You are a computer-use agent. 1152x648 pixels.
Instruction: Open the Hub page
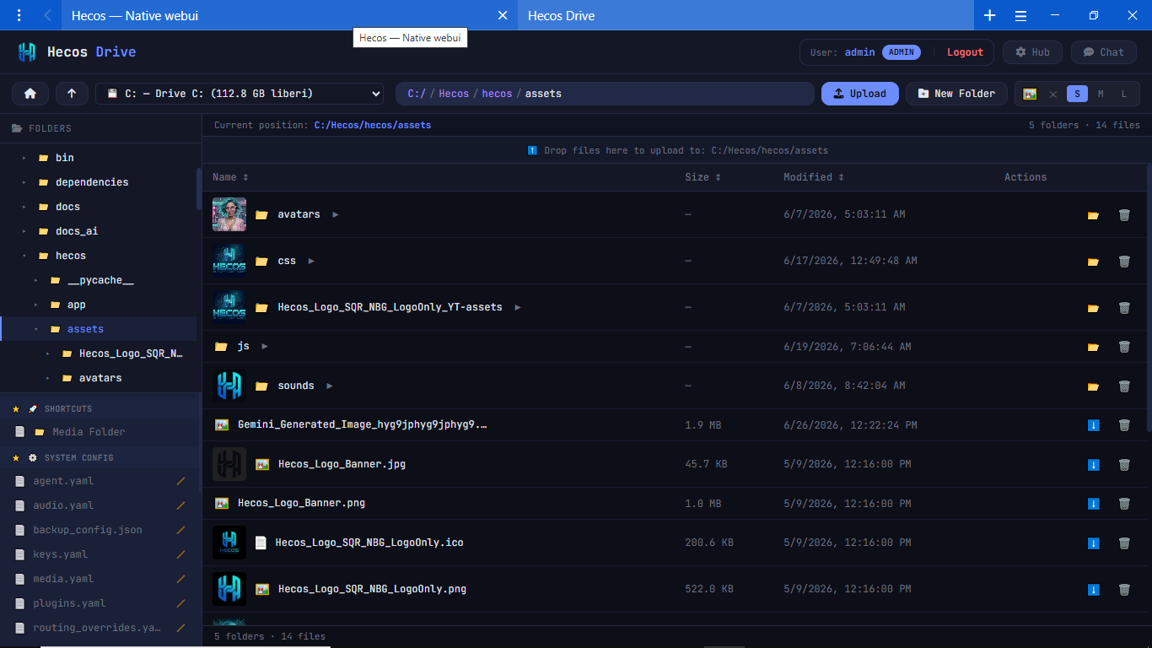coord(1032,52)
